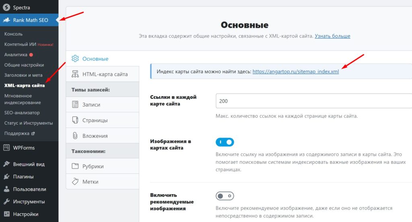
Task: Click the red notification dot beside Аналитика
Action: coord(31,55)
